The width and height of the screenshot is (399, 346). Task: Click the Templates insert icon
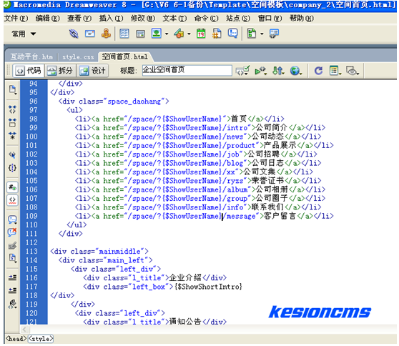tap(252, 34)
